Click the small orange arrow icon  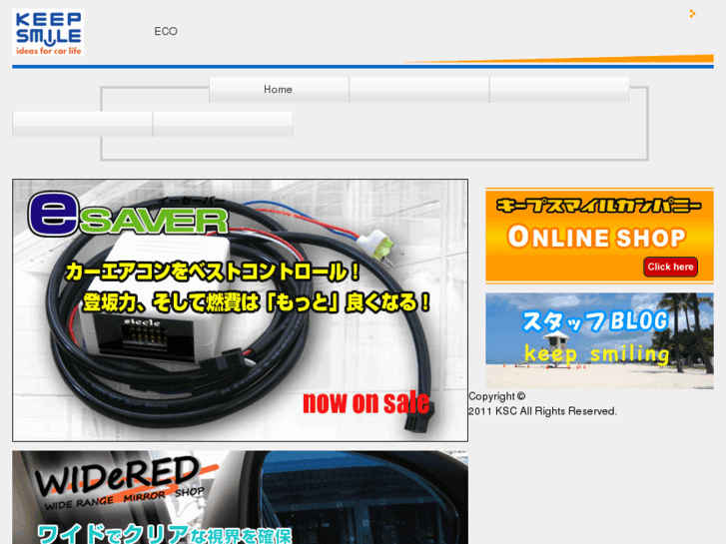point(692,13)
